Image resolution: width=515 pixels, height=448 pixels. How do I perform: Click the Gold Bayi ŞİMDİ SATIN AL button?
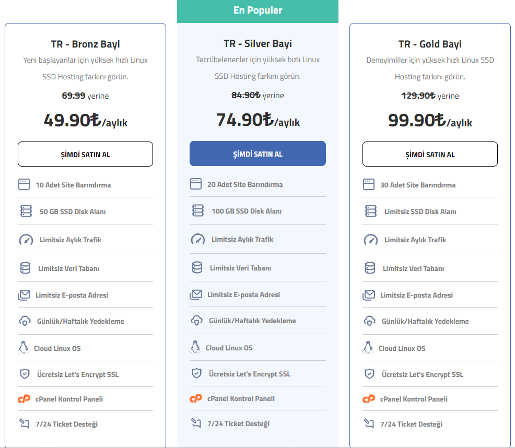430,154
